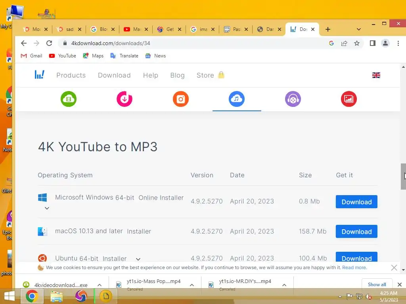This screenshot has width=406, height=304.
Task: Open Chrome from the taskbar
Action: click(x=32, y=296)
